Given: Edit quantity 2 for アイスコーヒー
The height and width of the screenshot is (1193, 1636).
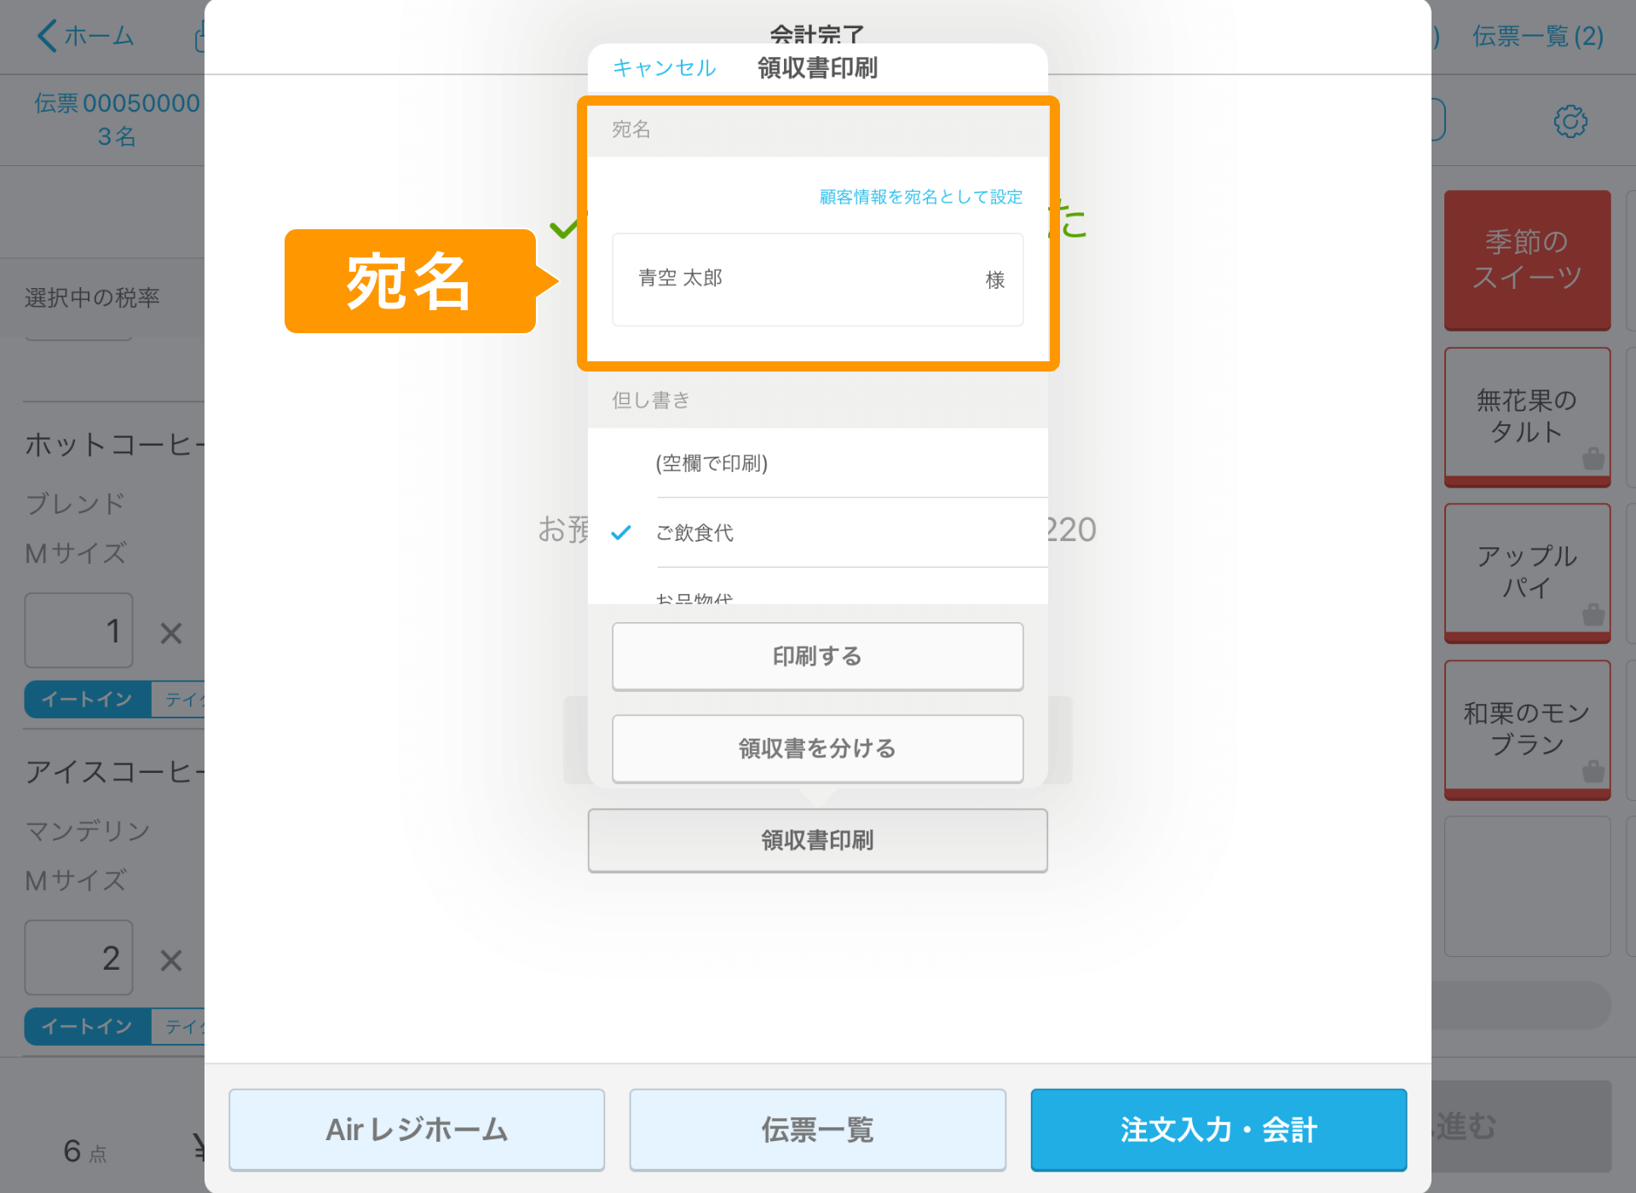Looking at the screenshot, I should 78,957.
